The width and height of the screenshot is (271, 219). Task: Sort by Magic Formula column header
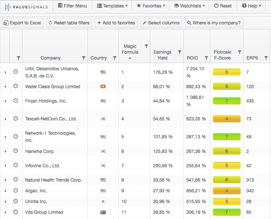[130, 49]
